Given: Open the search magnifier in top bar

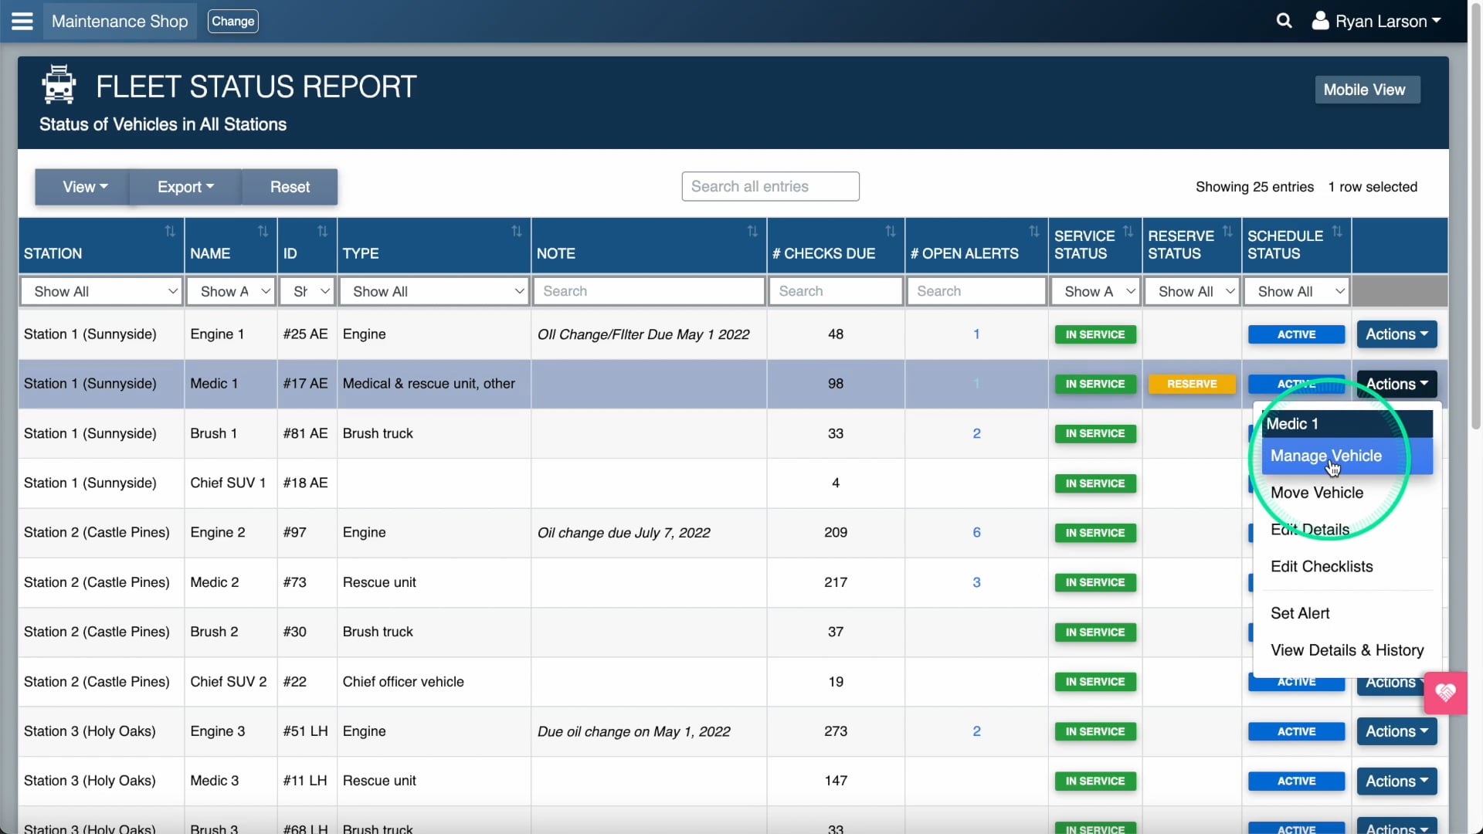Looking at the screenshot, I should [1284, 21].
